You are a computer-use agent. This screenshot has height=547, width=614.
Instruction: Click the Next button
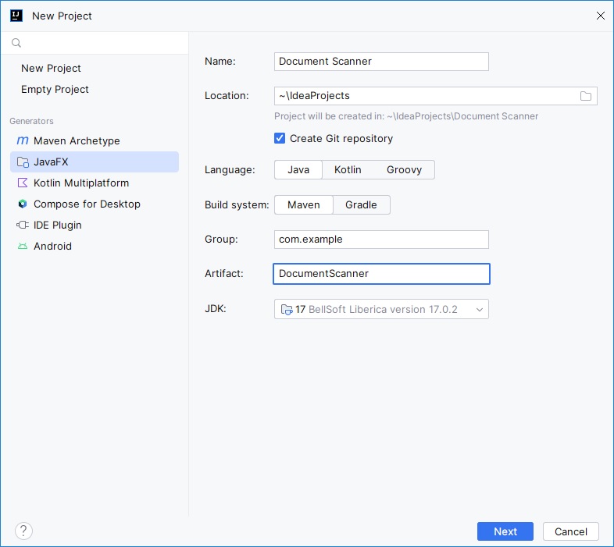pos(505,531)
